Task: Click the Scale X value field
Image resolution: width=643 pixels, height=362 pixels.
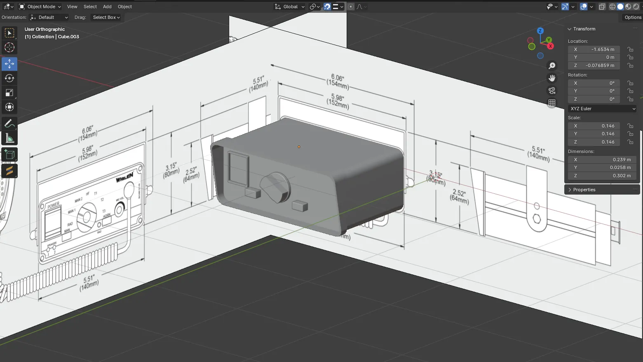Action: 594,126
